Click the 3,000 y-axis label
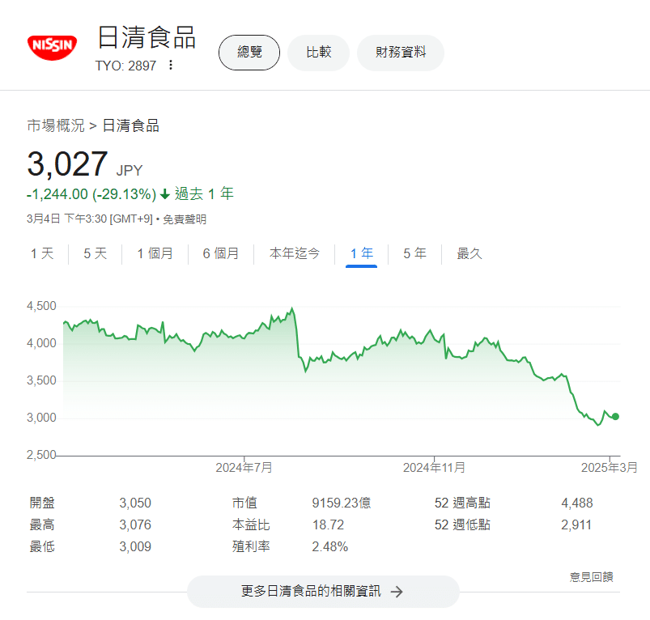This screenshot has height=620, width=650. 41,418
